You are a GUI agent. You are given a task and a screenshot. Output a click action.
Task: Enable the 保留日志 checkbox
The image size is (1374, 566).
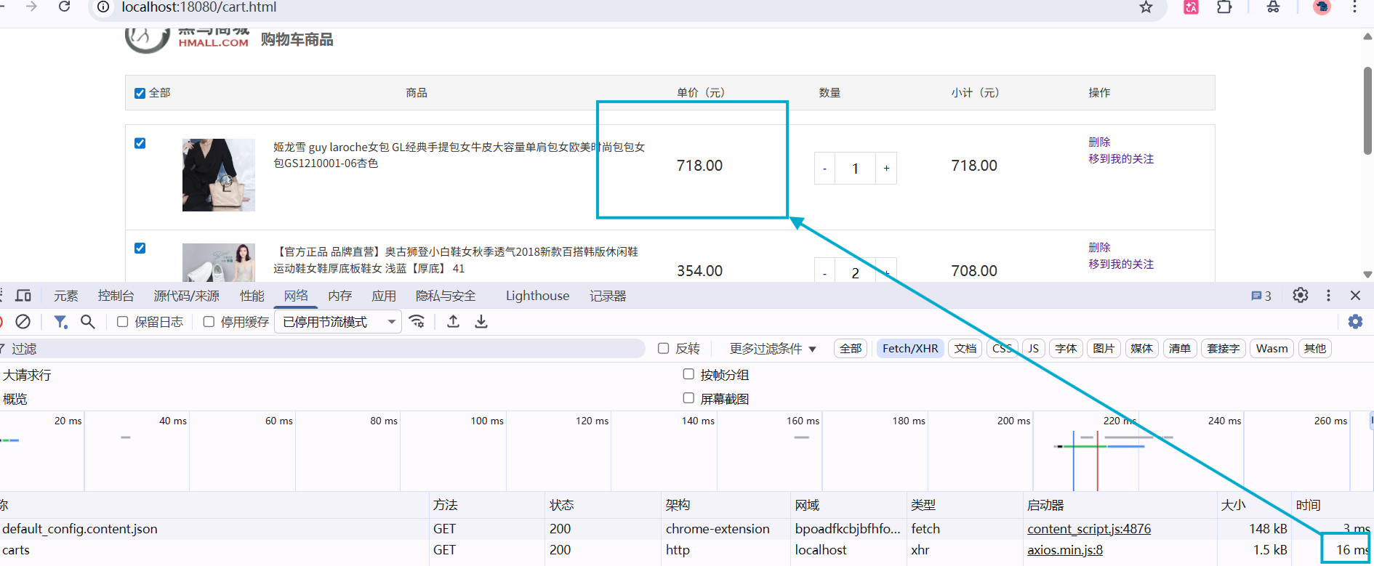pos(123,322)
